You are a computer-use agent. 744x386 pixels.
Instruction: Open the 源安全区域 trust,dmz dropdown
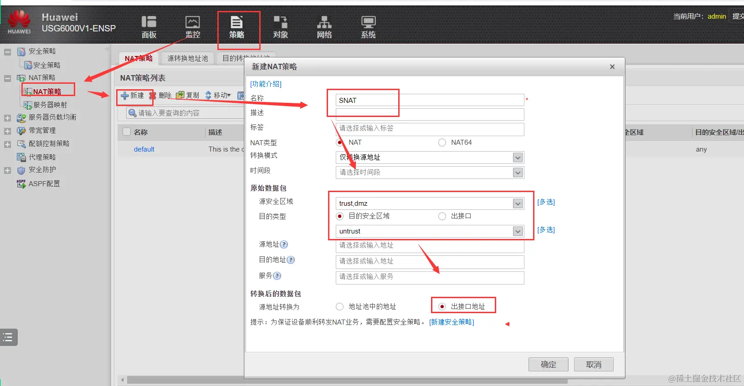[518, 203]
